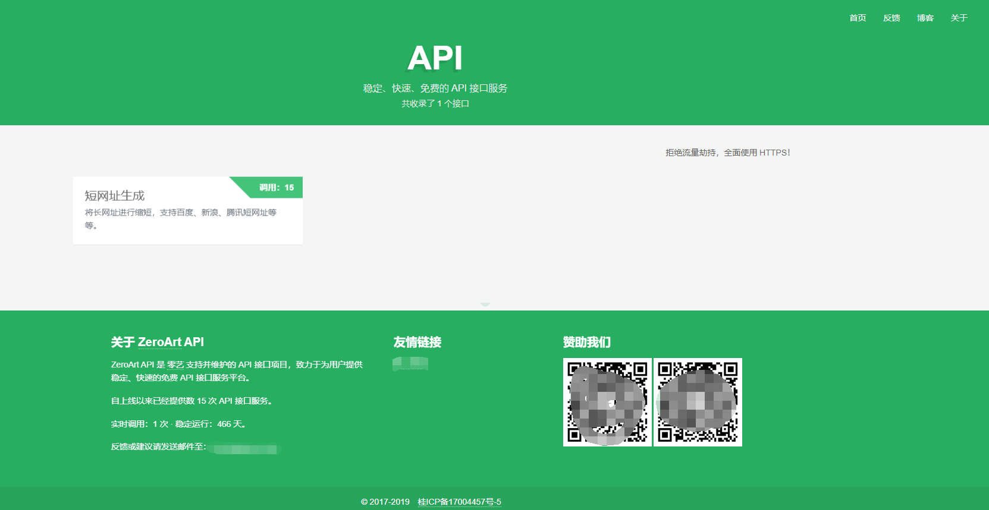Click the ZeroArt link in footer heading
This screenshot has width=989, height=510.
pos(159,342)
